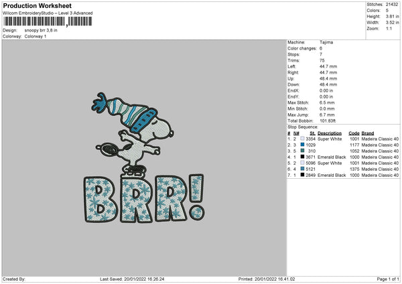Click the 'Created By:' footer label
Screen dimensions: 402x284
(x=14, y=279)
